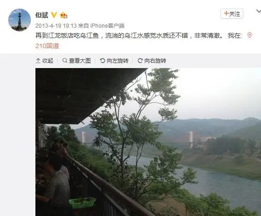Open 但斌's profile avatar
Image resolution: width=261 pixels, height=216 pixels.
tap(20, 20)
